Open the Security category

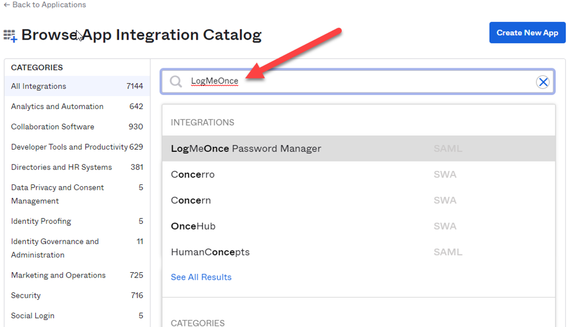(x=77, y=296)
